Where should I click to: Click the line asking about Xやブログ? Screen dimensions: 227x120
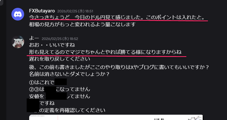[x=119, y=67]
